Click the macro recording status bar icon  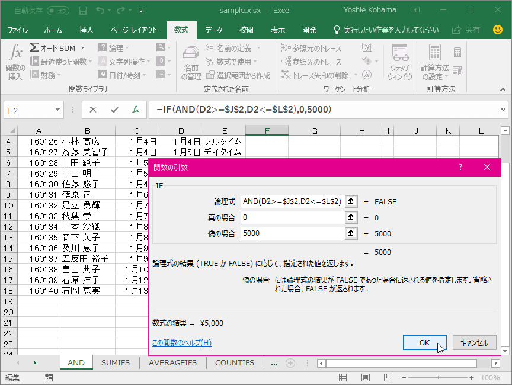(x=49, y=377)
